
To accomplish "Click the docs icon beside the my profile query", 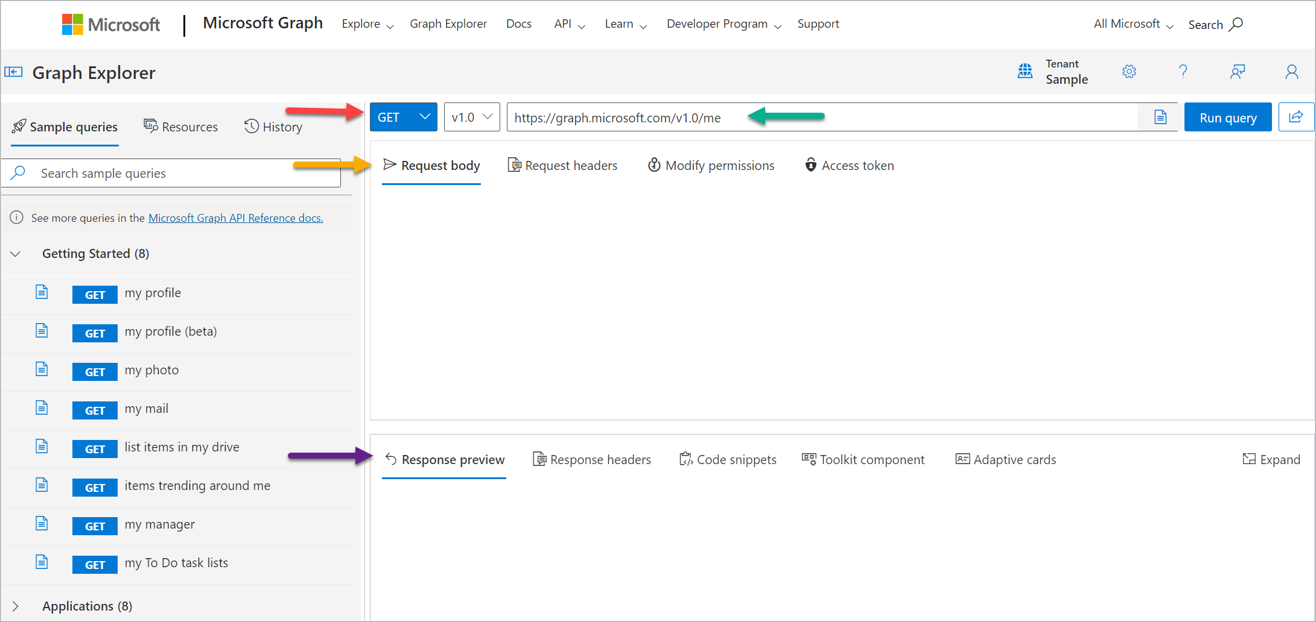I will click(x=42, y=292).
